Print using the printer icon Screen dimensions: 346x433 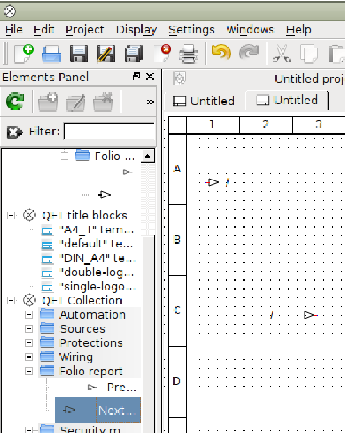(189, 54)
